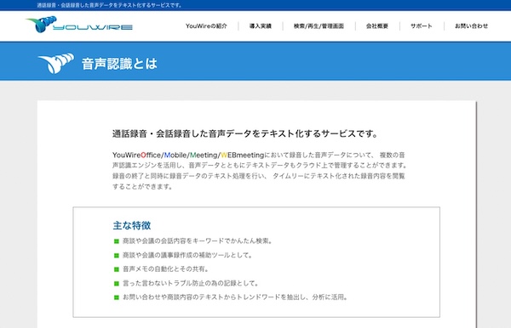This screenshot has width=511, height=328.
Task: Open the サポート menu item
Action: pos(422,26)
